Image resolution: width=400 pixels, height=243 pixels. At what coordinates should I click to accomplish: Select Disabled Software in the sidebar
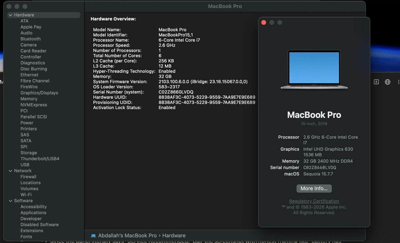click(x=40, y=225)
